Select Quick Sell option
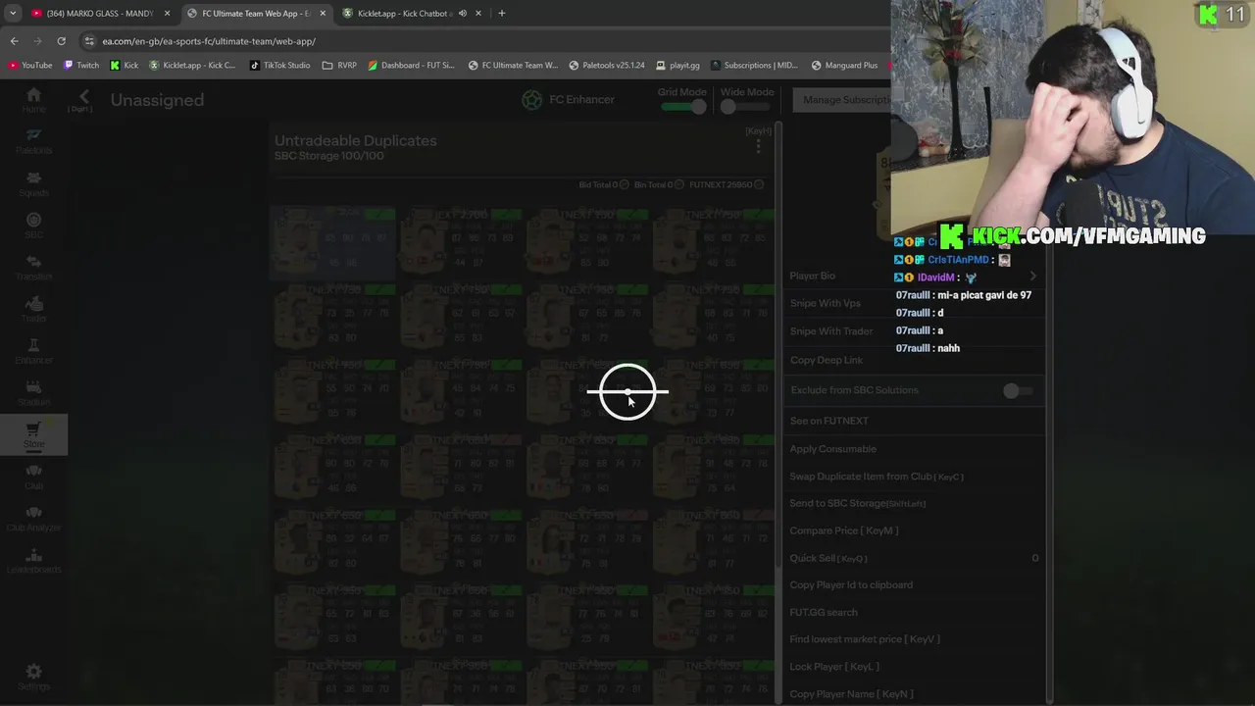The image size is (1255, 706). pos(915,558)
